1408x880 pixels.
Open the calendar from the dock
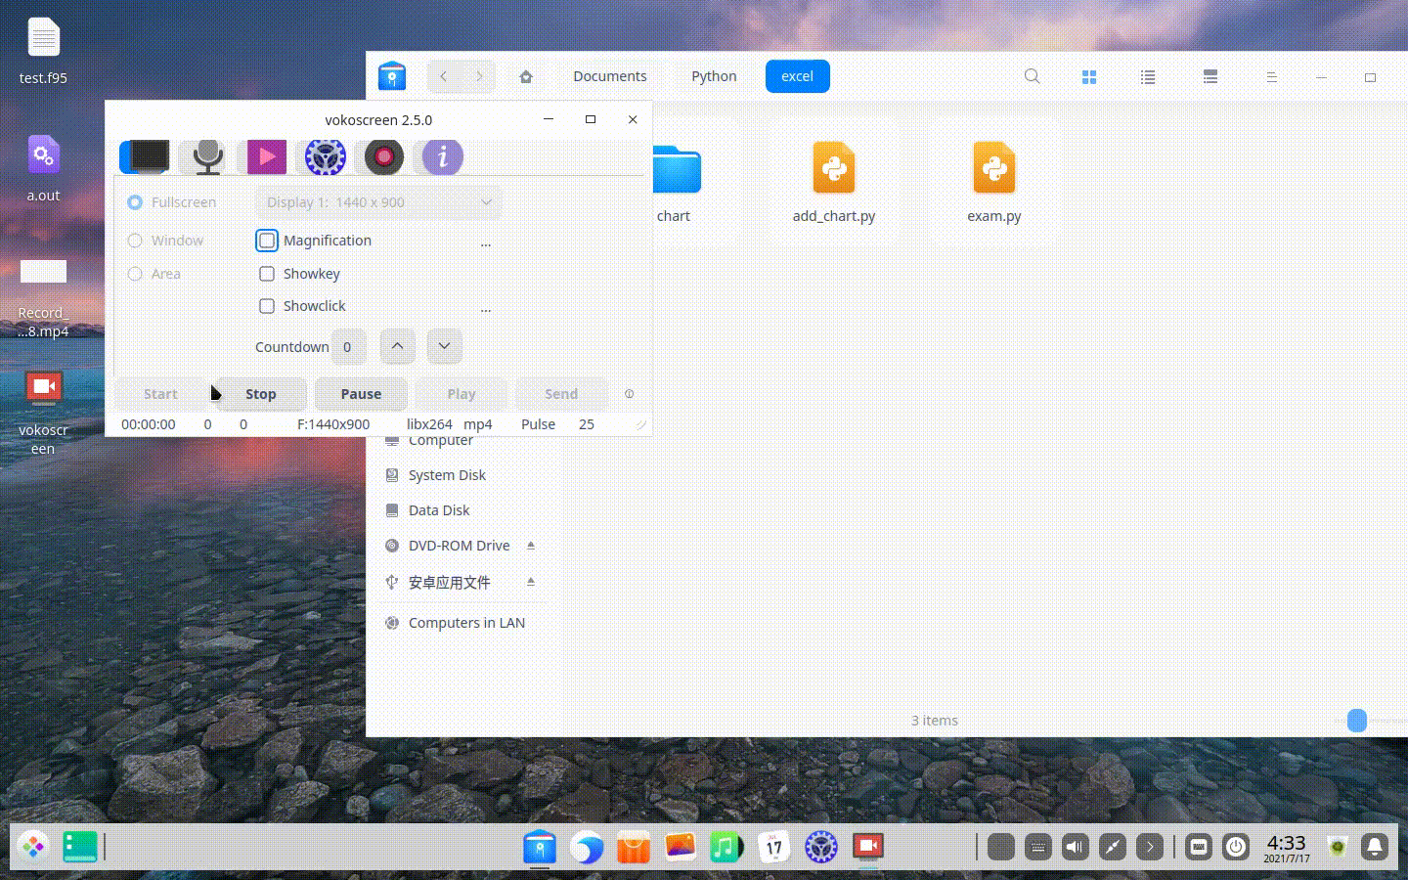coord(773,847)
